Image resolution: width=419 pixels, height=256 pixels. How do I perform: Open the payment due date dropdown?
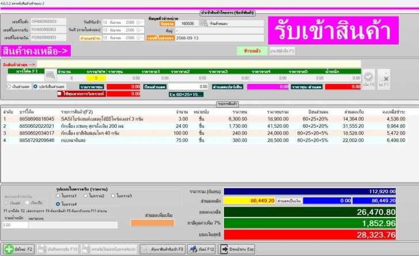(x=139, y=37)
